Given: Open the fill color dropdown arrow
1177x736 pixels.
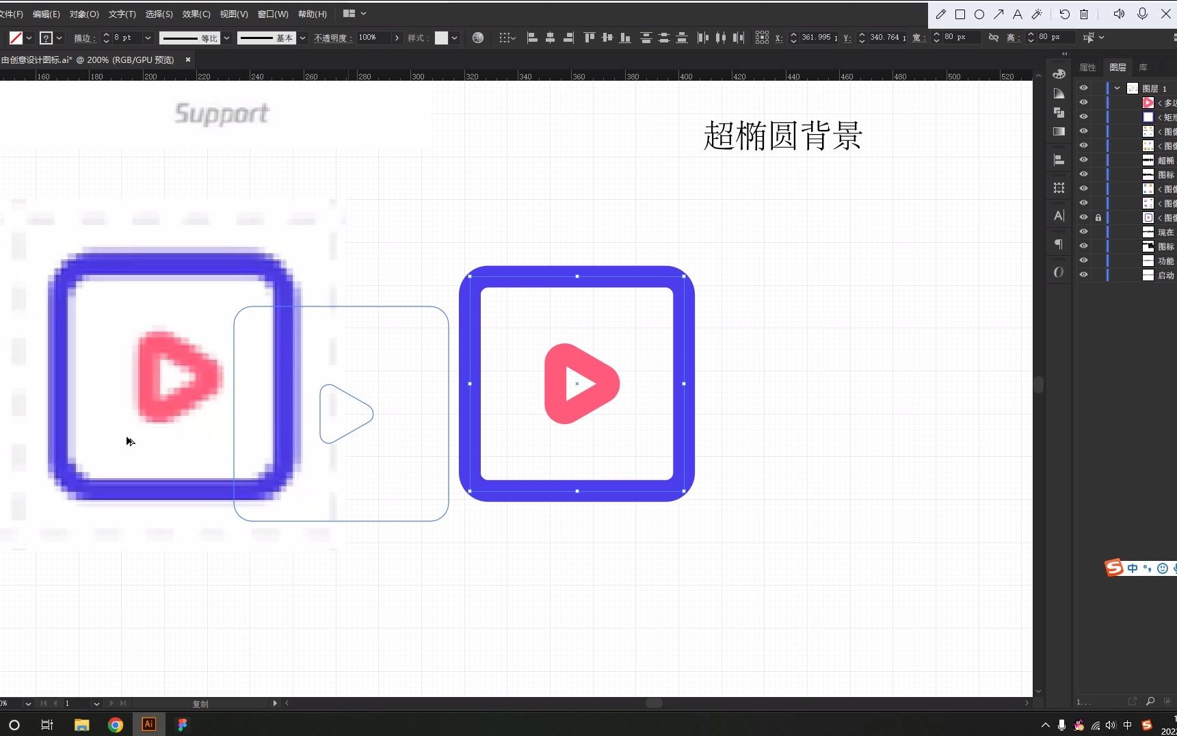Looking at the screenshot, I should click(29, 38).
